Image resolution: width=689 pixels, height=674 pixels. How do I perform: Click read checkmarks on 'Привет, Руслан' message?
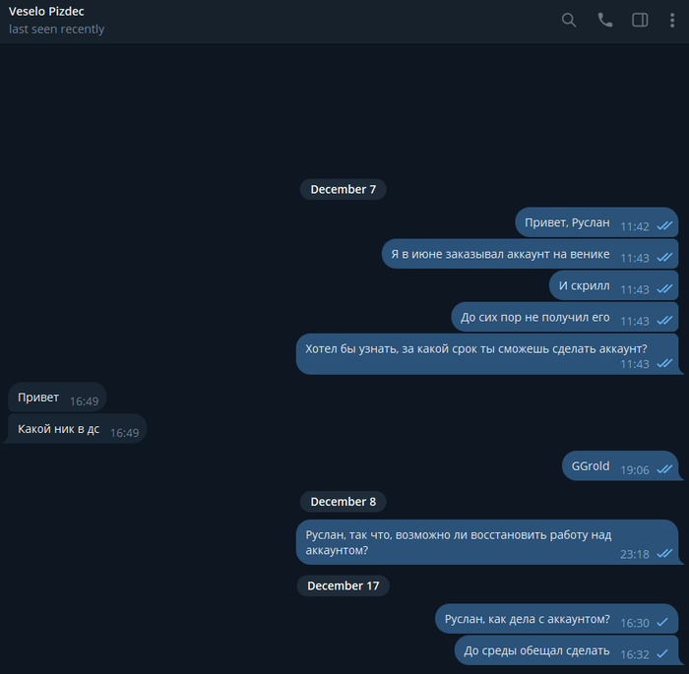tap(664, 226)
